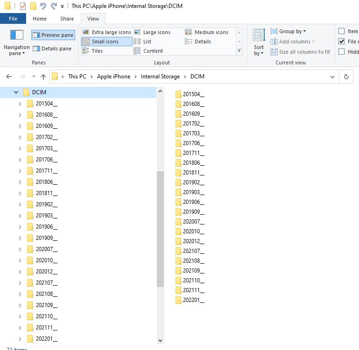The height and width of the screenshot is (350, 359).
Task: Go back with the Back arrow
Action: click(x=9, y=77)
